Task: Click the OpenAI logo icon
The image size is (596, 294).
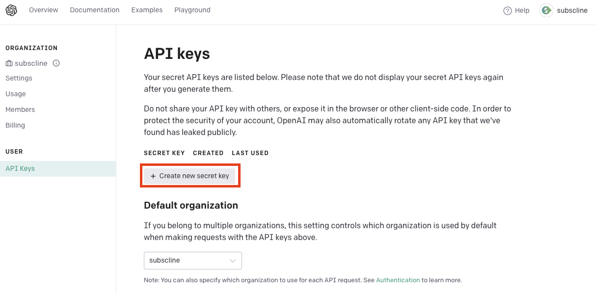Action: pyautogui.click(x=11, y=10)
